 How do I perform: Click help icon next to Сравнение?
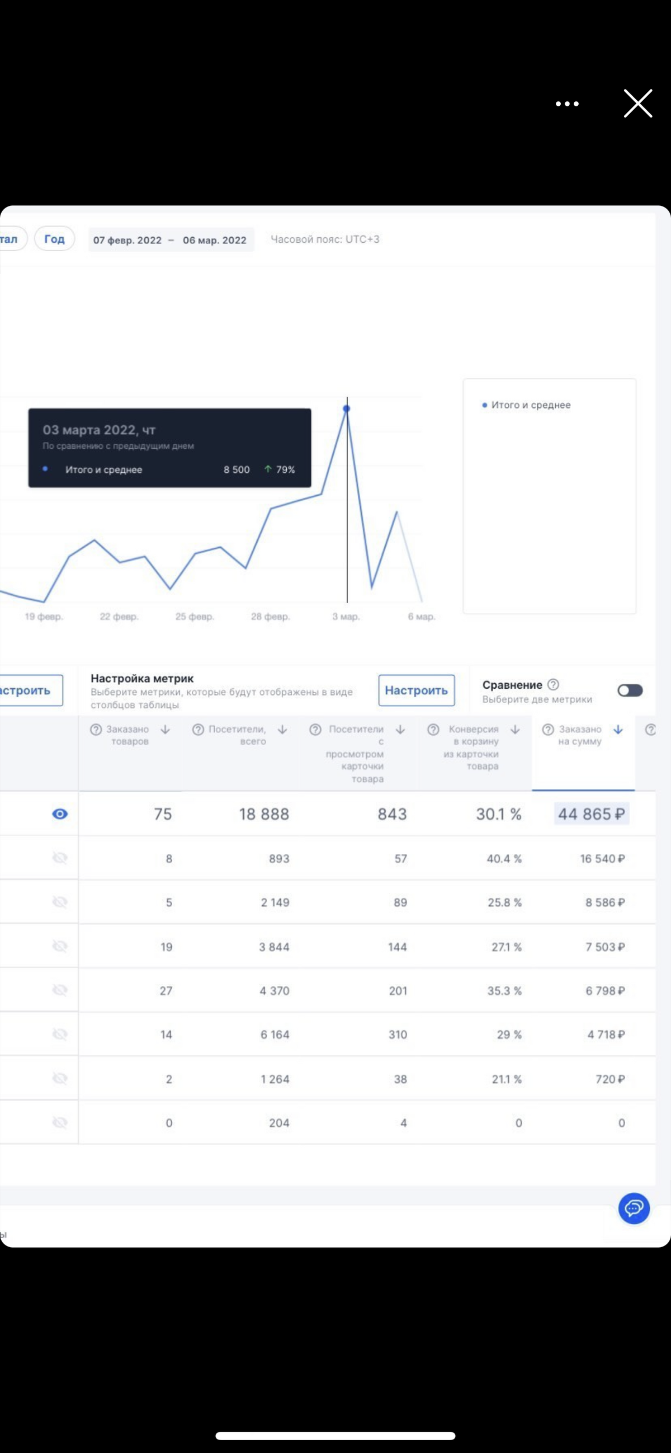(x=553, y=684)
